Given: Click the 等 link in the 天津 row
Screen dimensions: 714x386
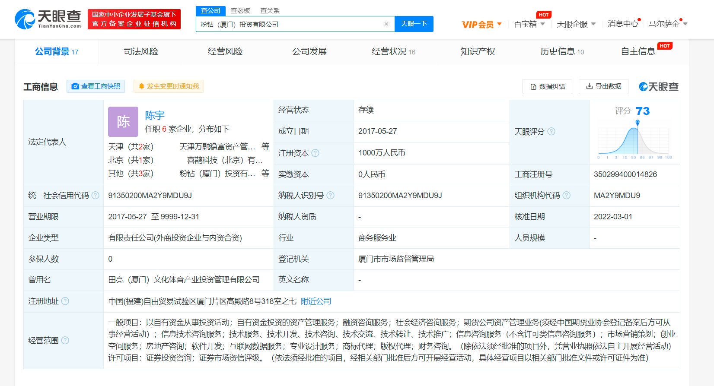Looking at the screenshot, I should coord(265,147).
